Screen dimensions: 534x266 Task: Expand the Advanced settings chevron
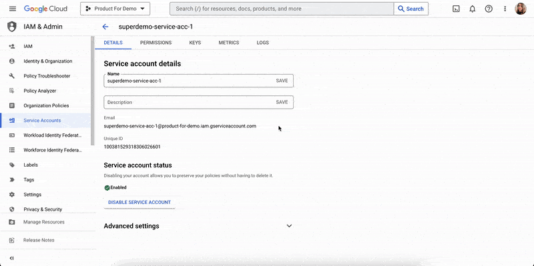(289, 226)
